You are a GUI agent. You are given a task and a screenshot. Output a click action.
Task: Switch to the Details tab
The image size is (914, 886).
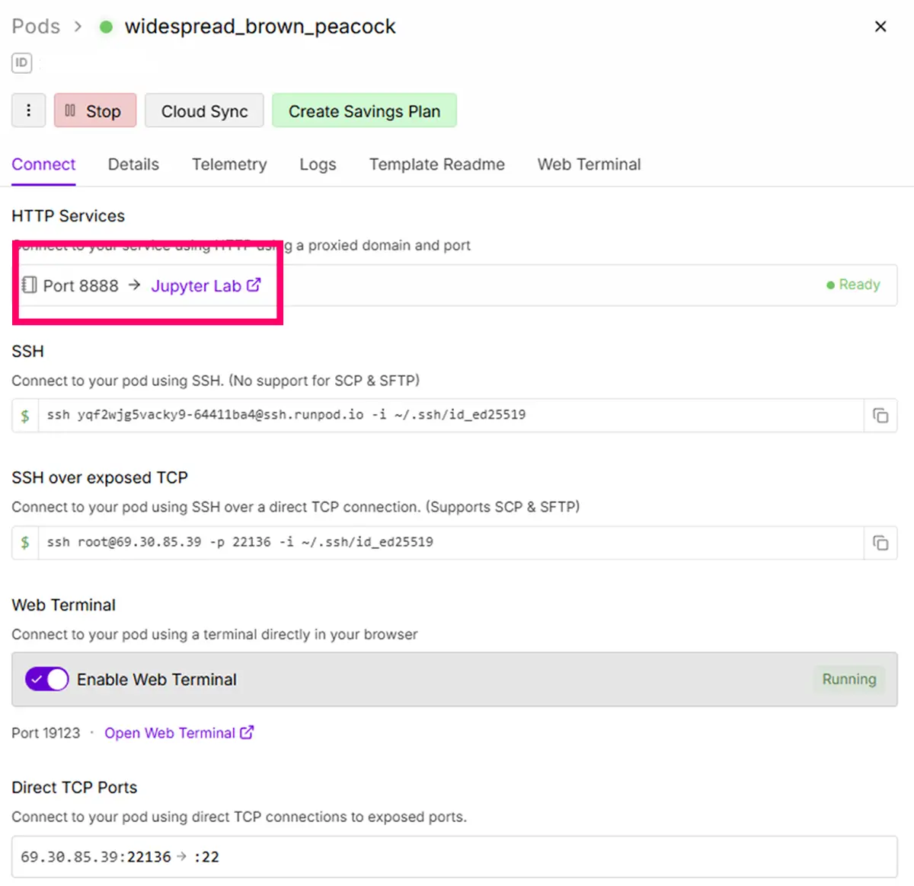click(x=133, y=164)
